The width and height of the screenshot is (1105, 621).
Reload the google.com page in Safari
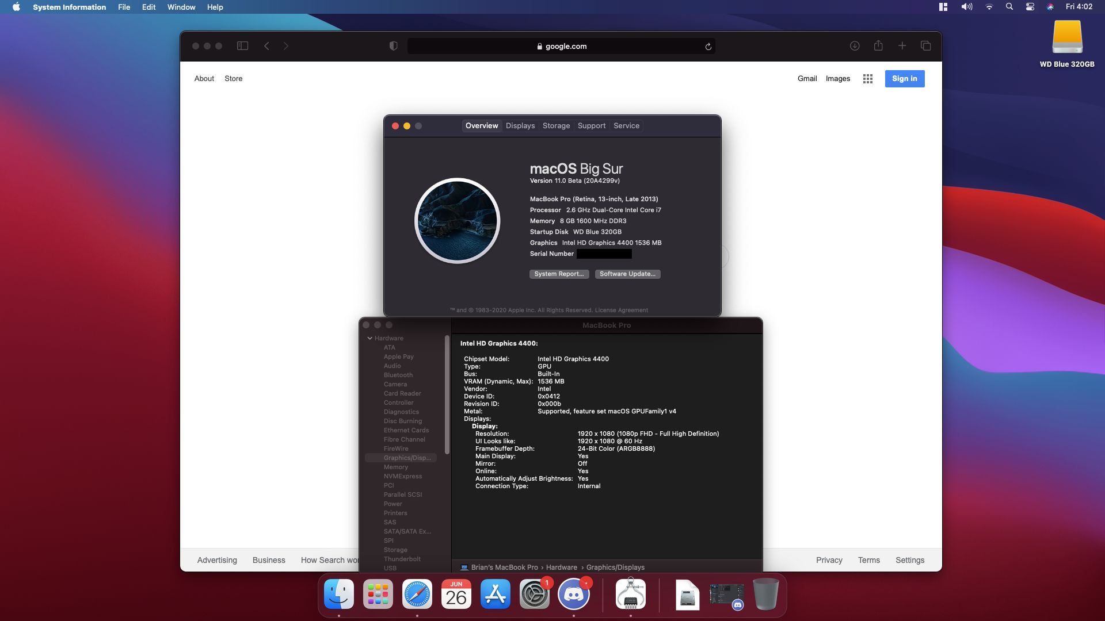pos(709,46)
